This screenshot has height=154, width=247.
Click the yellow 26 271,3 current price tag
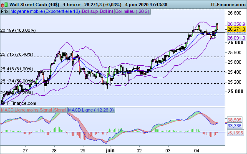click(236, 29)
